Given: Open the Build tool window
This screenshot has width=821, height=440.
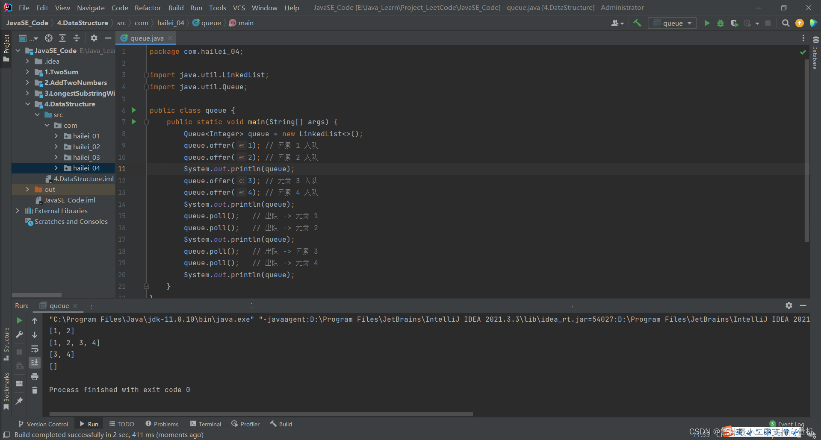Looking at the screenshot, I should [x=281, y=424].
